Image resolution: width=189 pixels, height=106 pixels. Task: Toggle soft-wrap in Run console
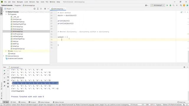[8, 77]
